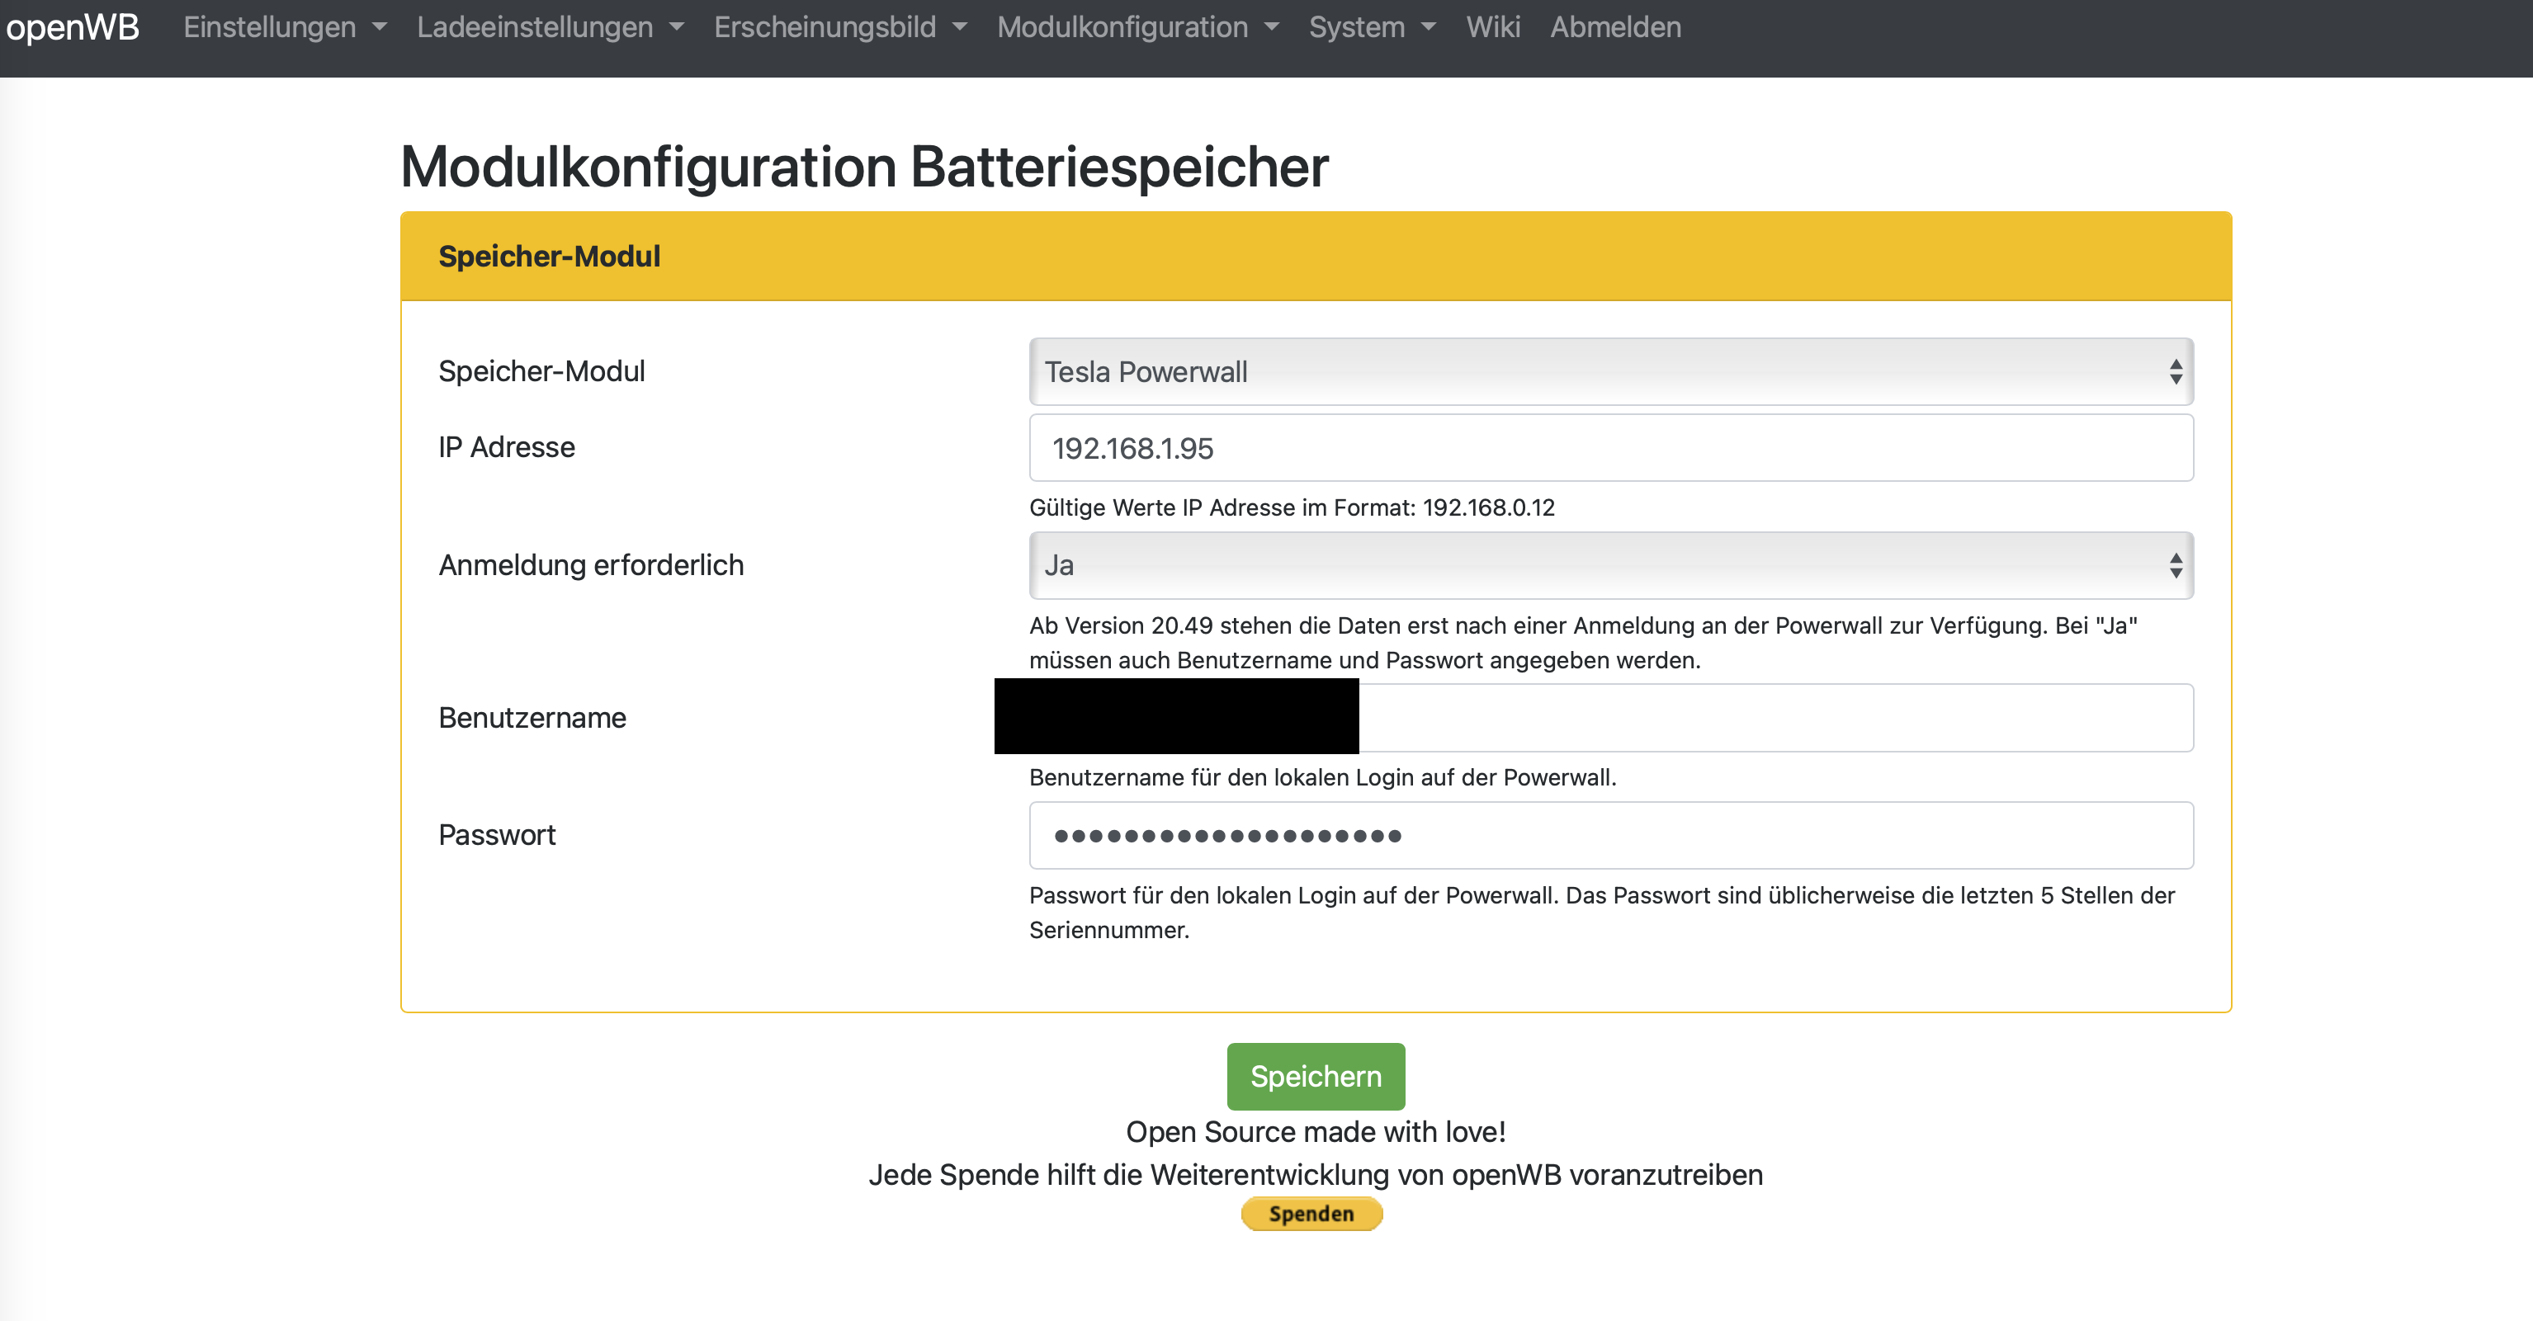Viewport: 2533px width, 1321px height.
Task: Click the openWB brand logo
Action: [72, 27]
